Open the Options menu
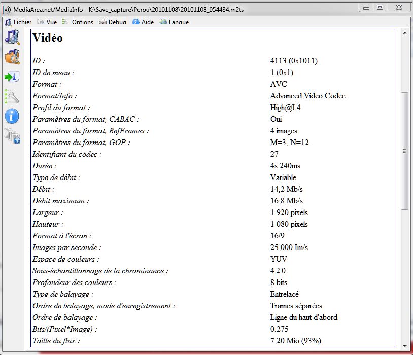The image size is (413, 355). 78,22
